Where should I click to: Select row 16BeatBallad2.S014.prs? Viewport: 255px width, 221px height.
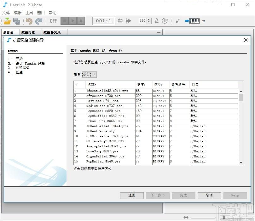156,91
